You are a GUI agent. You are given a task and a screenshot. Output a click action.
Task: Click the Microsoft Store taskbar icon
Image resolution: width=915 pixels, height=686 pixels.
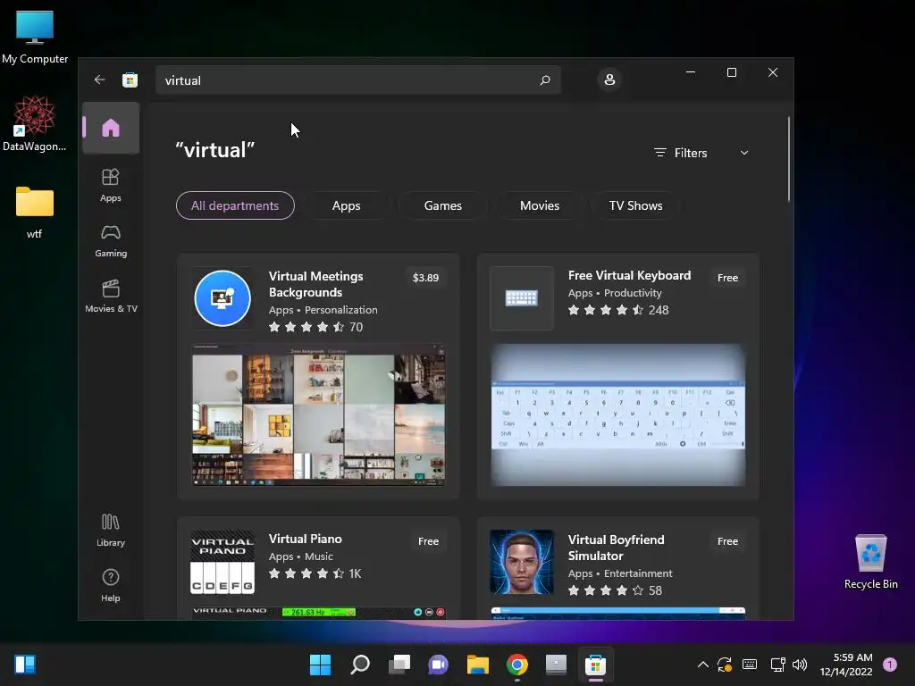[595, 665]
